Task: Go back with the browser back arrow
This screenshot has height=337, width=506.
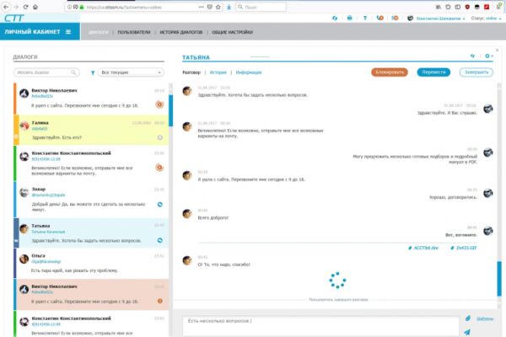Action: tap(6, 7)
